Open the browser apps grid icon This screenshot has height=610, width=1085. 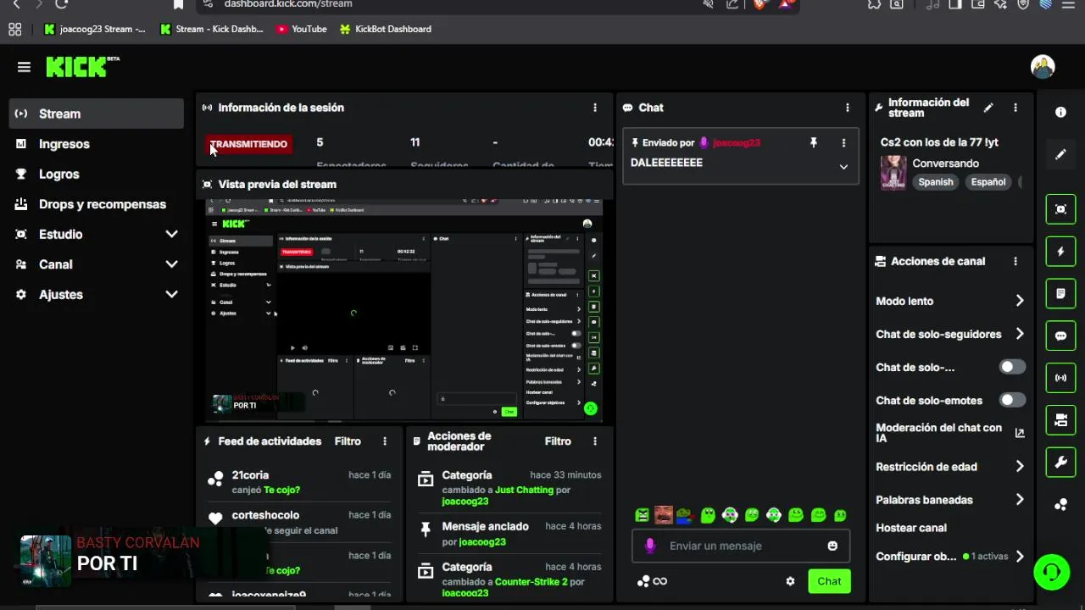tap(14, 30)
